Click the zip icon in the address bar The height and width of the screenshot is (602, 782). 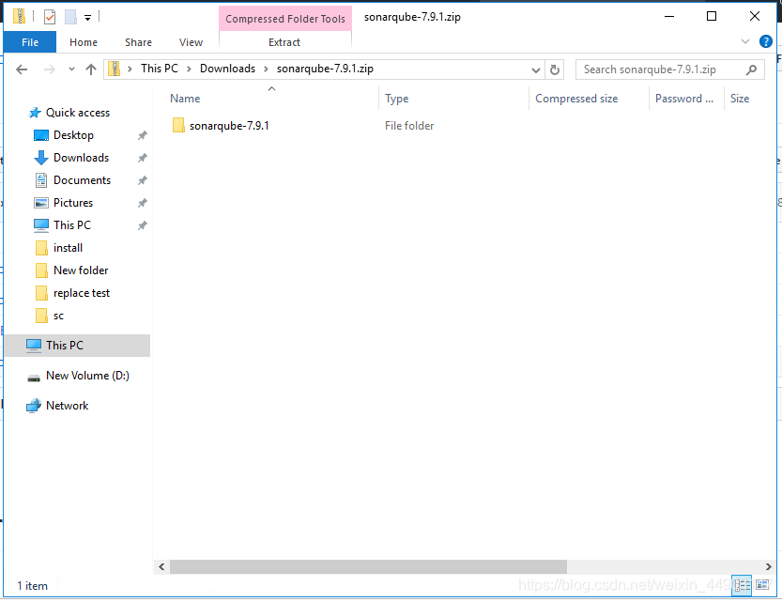coord(115,69)
